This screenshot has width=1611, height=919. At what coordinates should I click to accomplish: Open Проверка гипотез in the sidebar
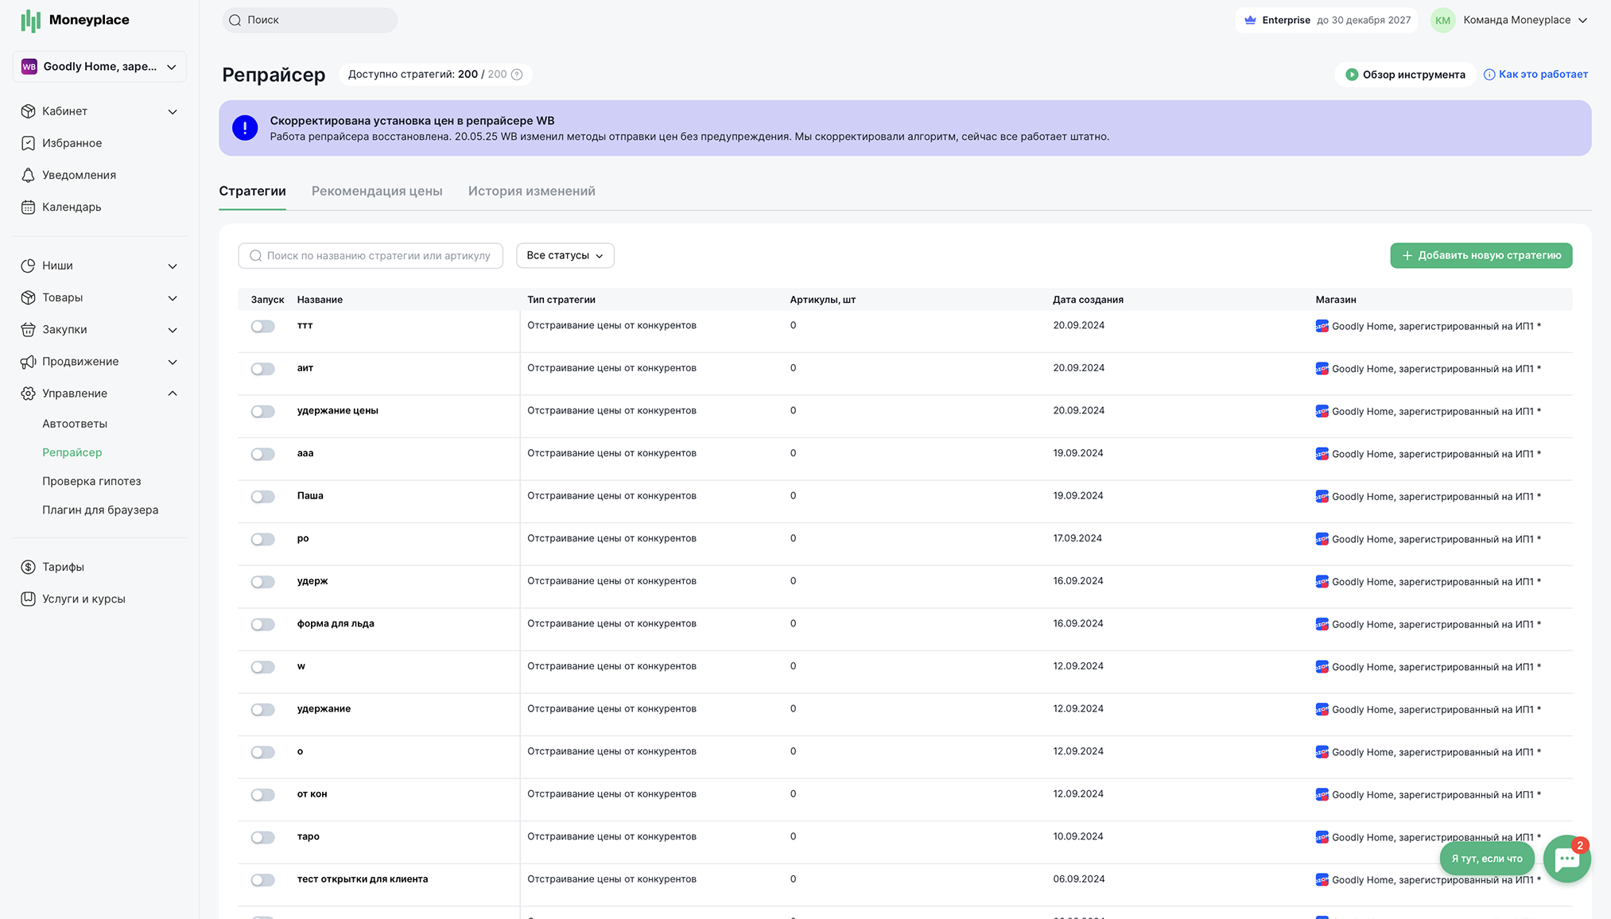91,481
